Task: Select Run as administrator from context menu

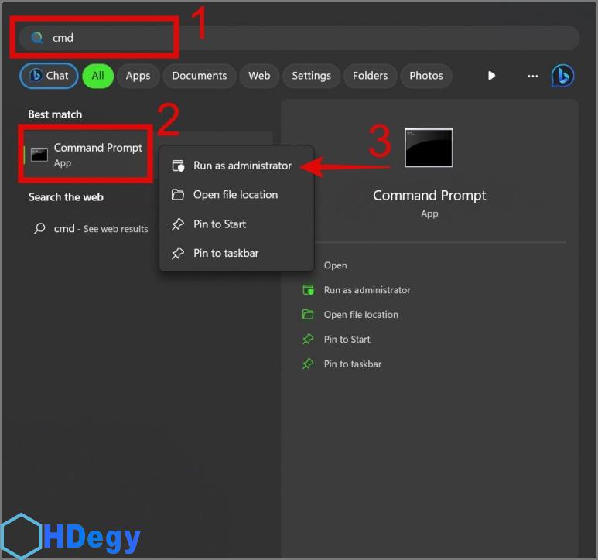Action: click(x=242, y=166)
